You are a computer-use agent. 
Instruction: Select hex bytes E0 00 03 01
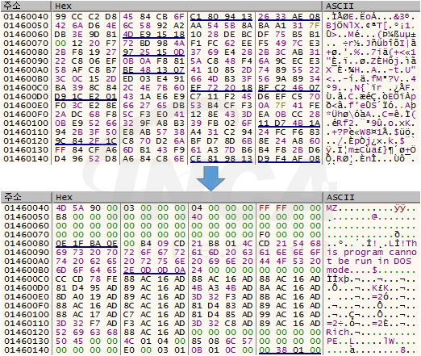(154, 350)
